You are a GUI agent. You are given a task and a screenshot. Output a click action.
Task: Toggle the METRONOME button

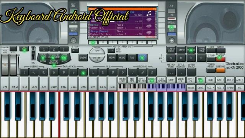[x=171, y=72]
